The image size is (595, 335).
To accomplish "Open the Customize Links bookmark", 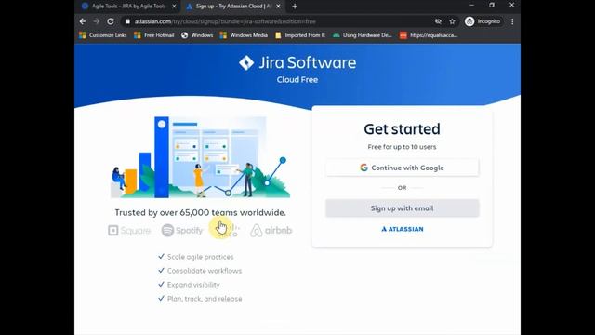I will pos(103,35).
